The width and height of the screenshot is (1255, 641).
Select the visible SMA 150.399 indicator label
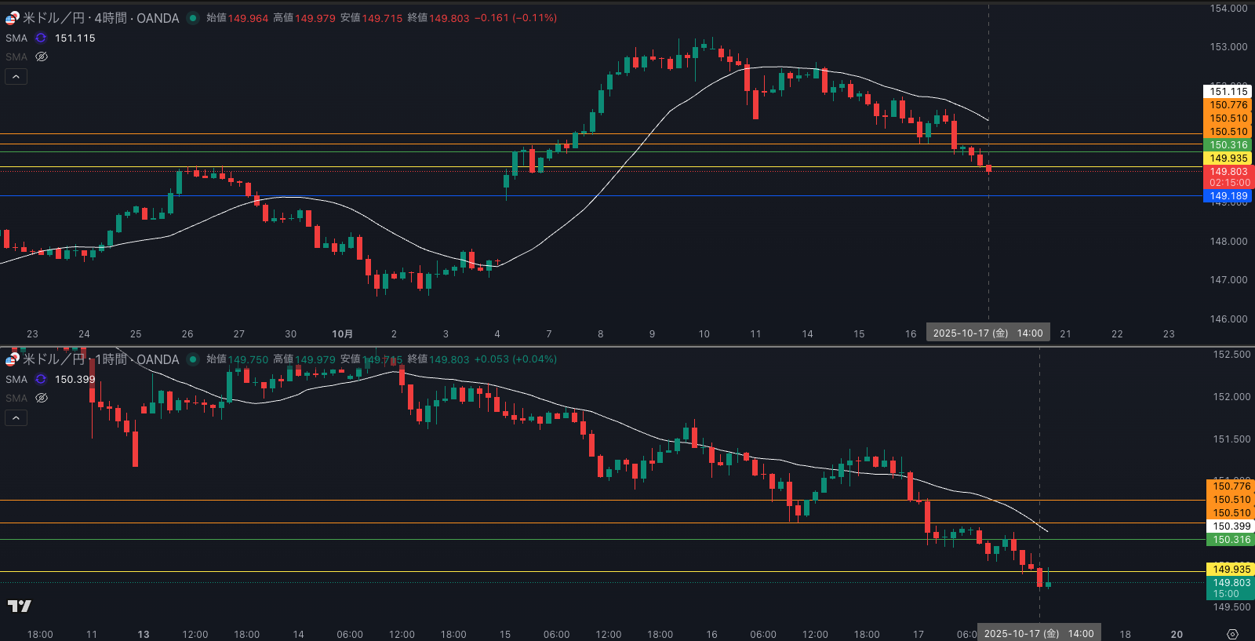coord(16,379)
